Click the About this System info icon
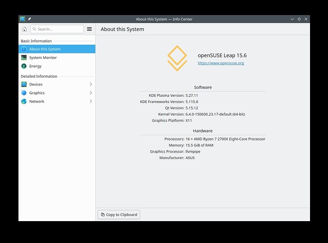328x243 pixels. [24, 49]
